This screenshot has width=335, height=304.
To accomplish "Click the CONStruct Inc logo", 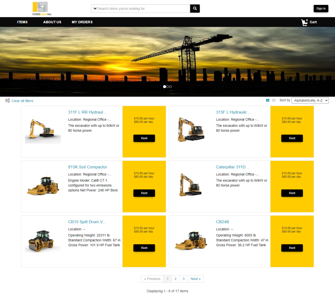I will [x=39, y=8].
